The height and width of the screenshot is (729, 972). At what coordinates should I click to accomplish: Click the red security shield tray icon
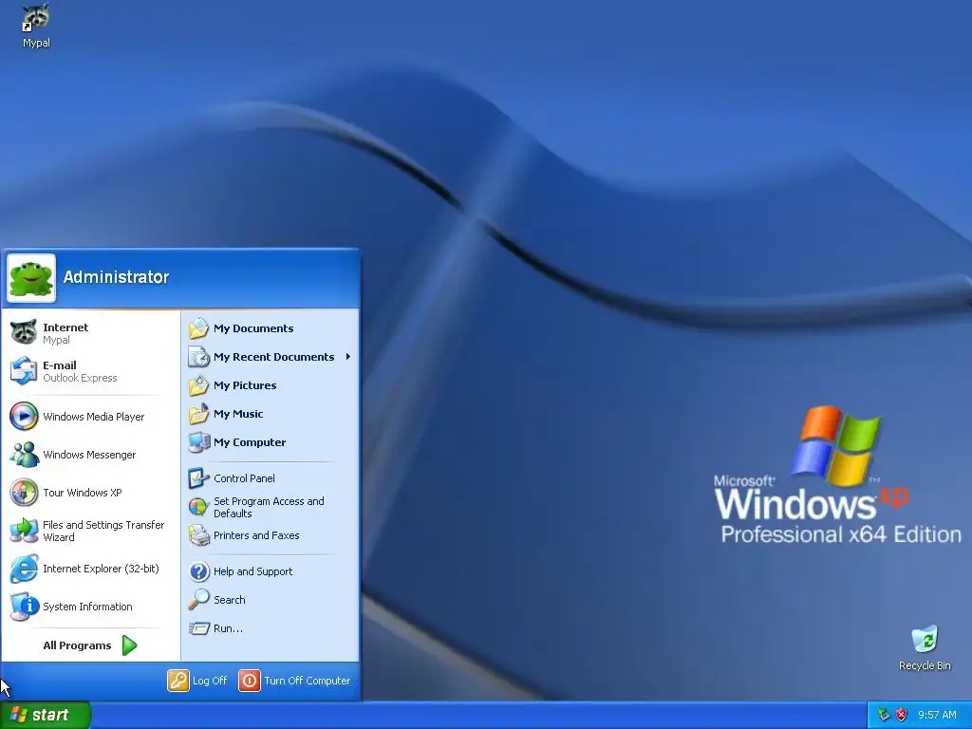902,715
